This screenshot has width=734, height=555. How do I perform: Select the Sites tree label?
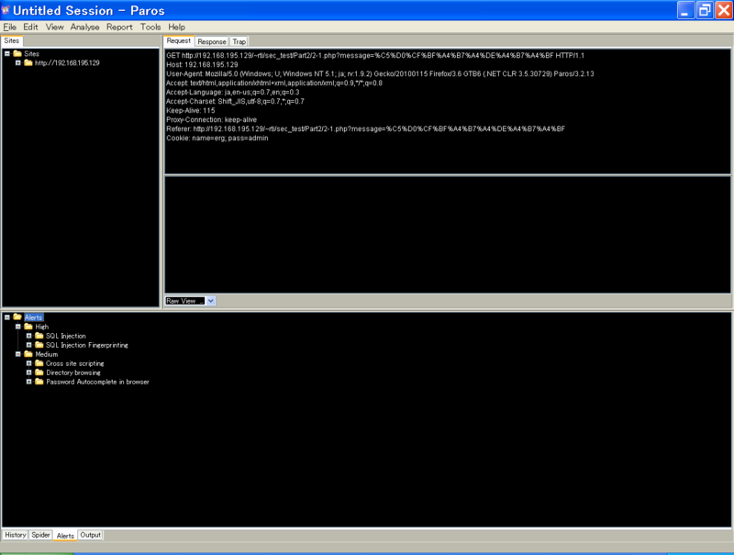click(x=32, y=54)
